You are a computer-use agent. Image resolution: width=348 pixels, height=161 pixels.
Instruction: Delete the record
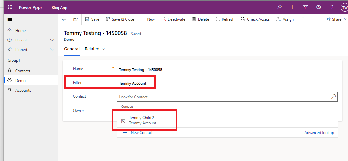[x=200, y=19]
